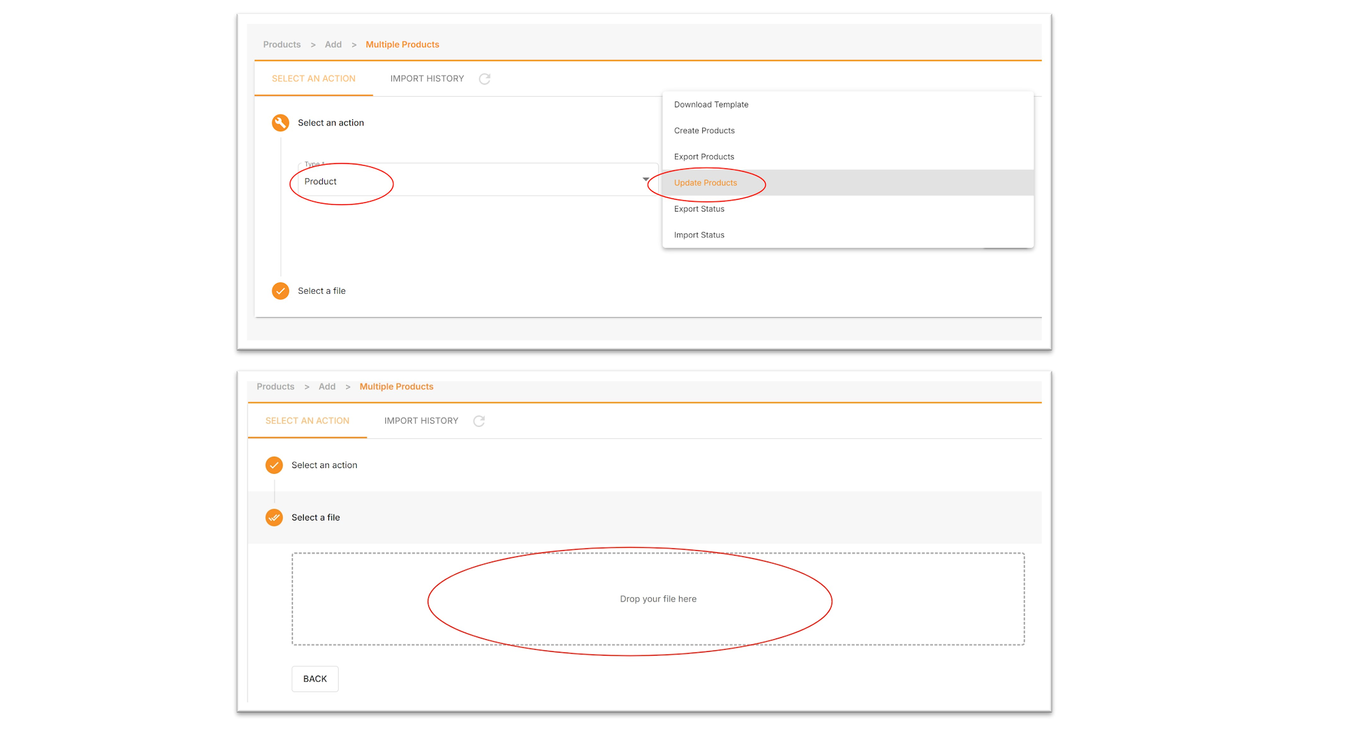1358x730 pixels.
Task: Select Update Products in the action list
Action: (x=847, y=183)
